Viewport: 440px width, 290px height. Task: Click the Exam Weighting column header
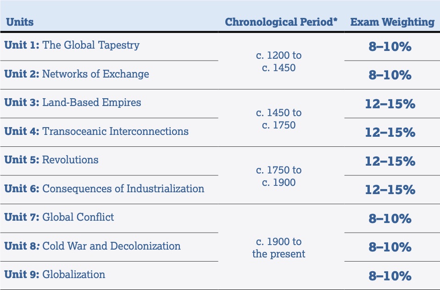[392, 22]
